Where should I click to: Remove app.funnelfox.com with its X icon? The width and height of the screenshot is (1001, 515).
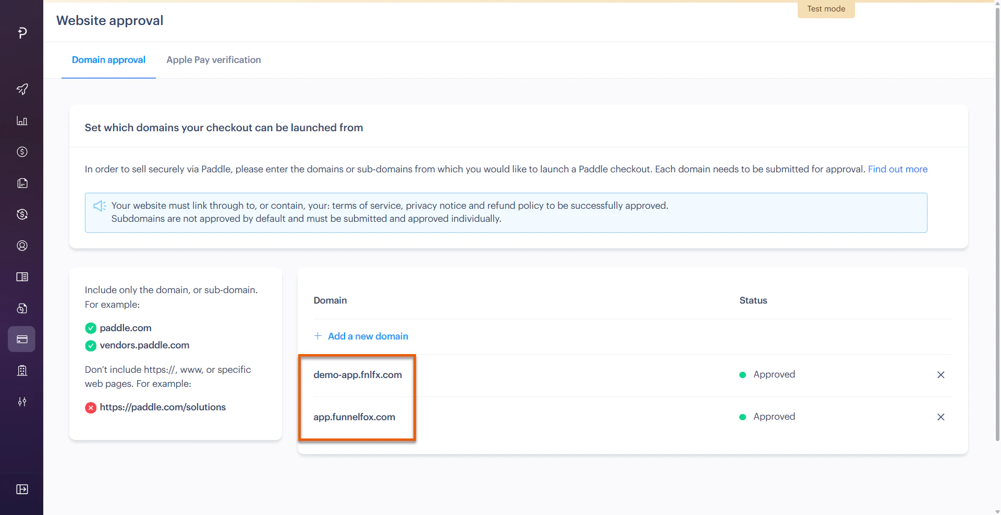click(941, 417)
